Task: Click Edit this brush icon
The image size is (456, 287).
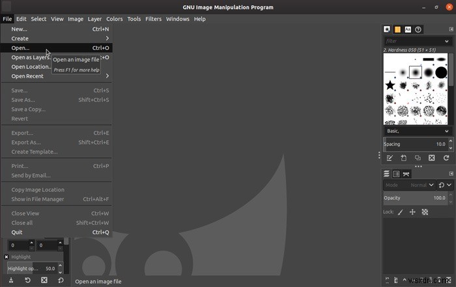Action: 390,158
